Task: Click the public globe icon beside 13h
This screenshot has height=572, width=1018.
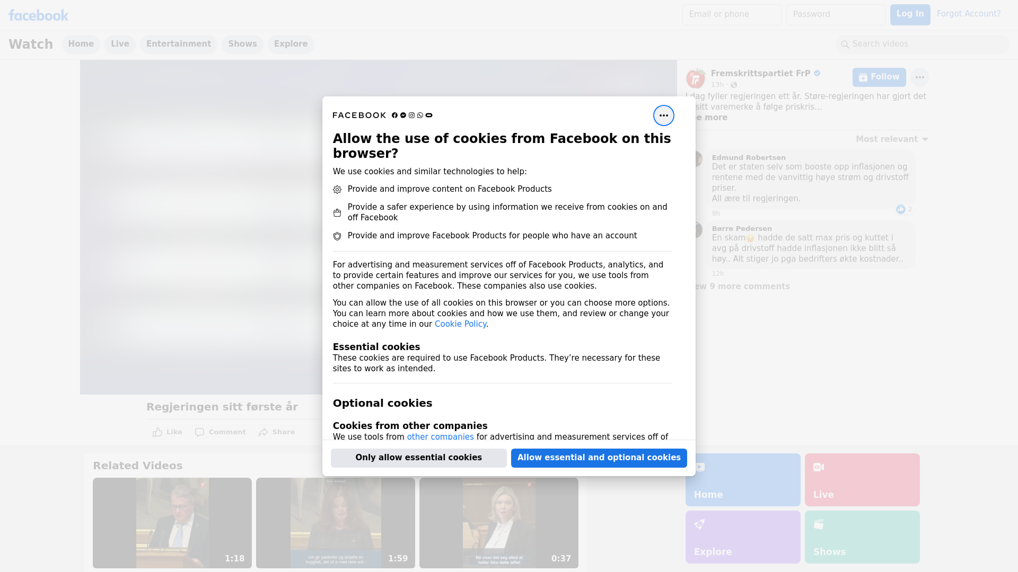Action: point(734,85)
